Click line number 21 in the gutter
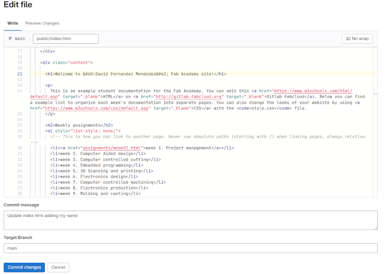386x274 pixels. coord(20,74)
